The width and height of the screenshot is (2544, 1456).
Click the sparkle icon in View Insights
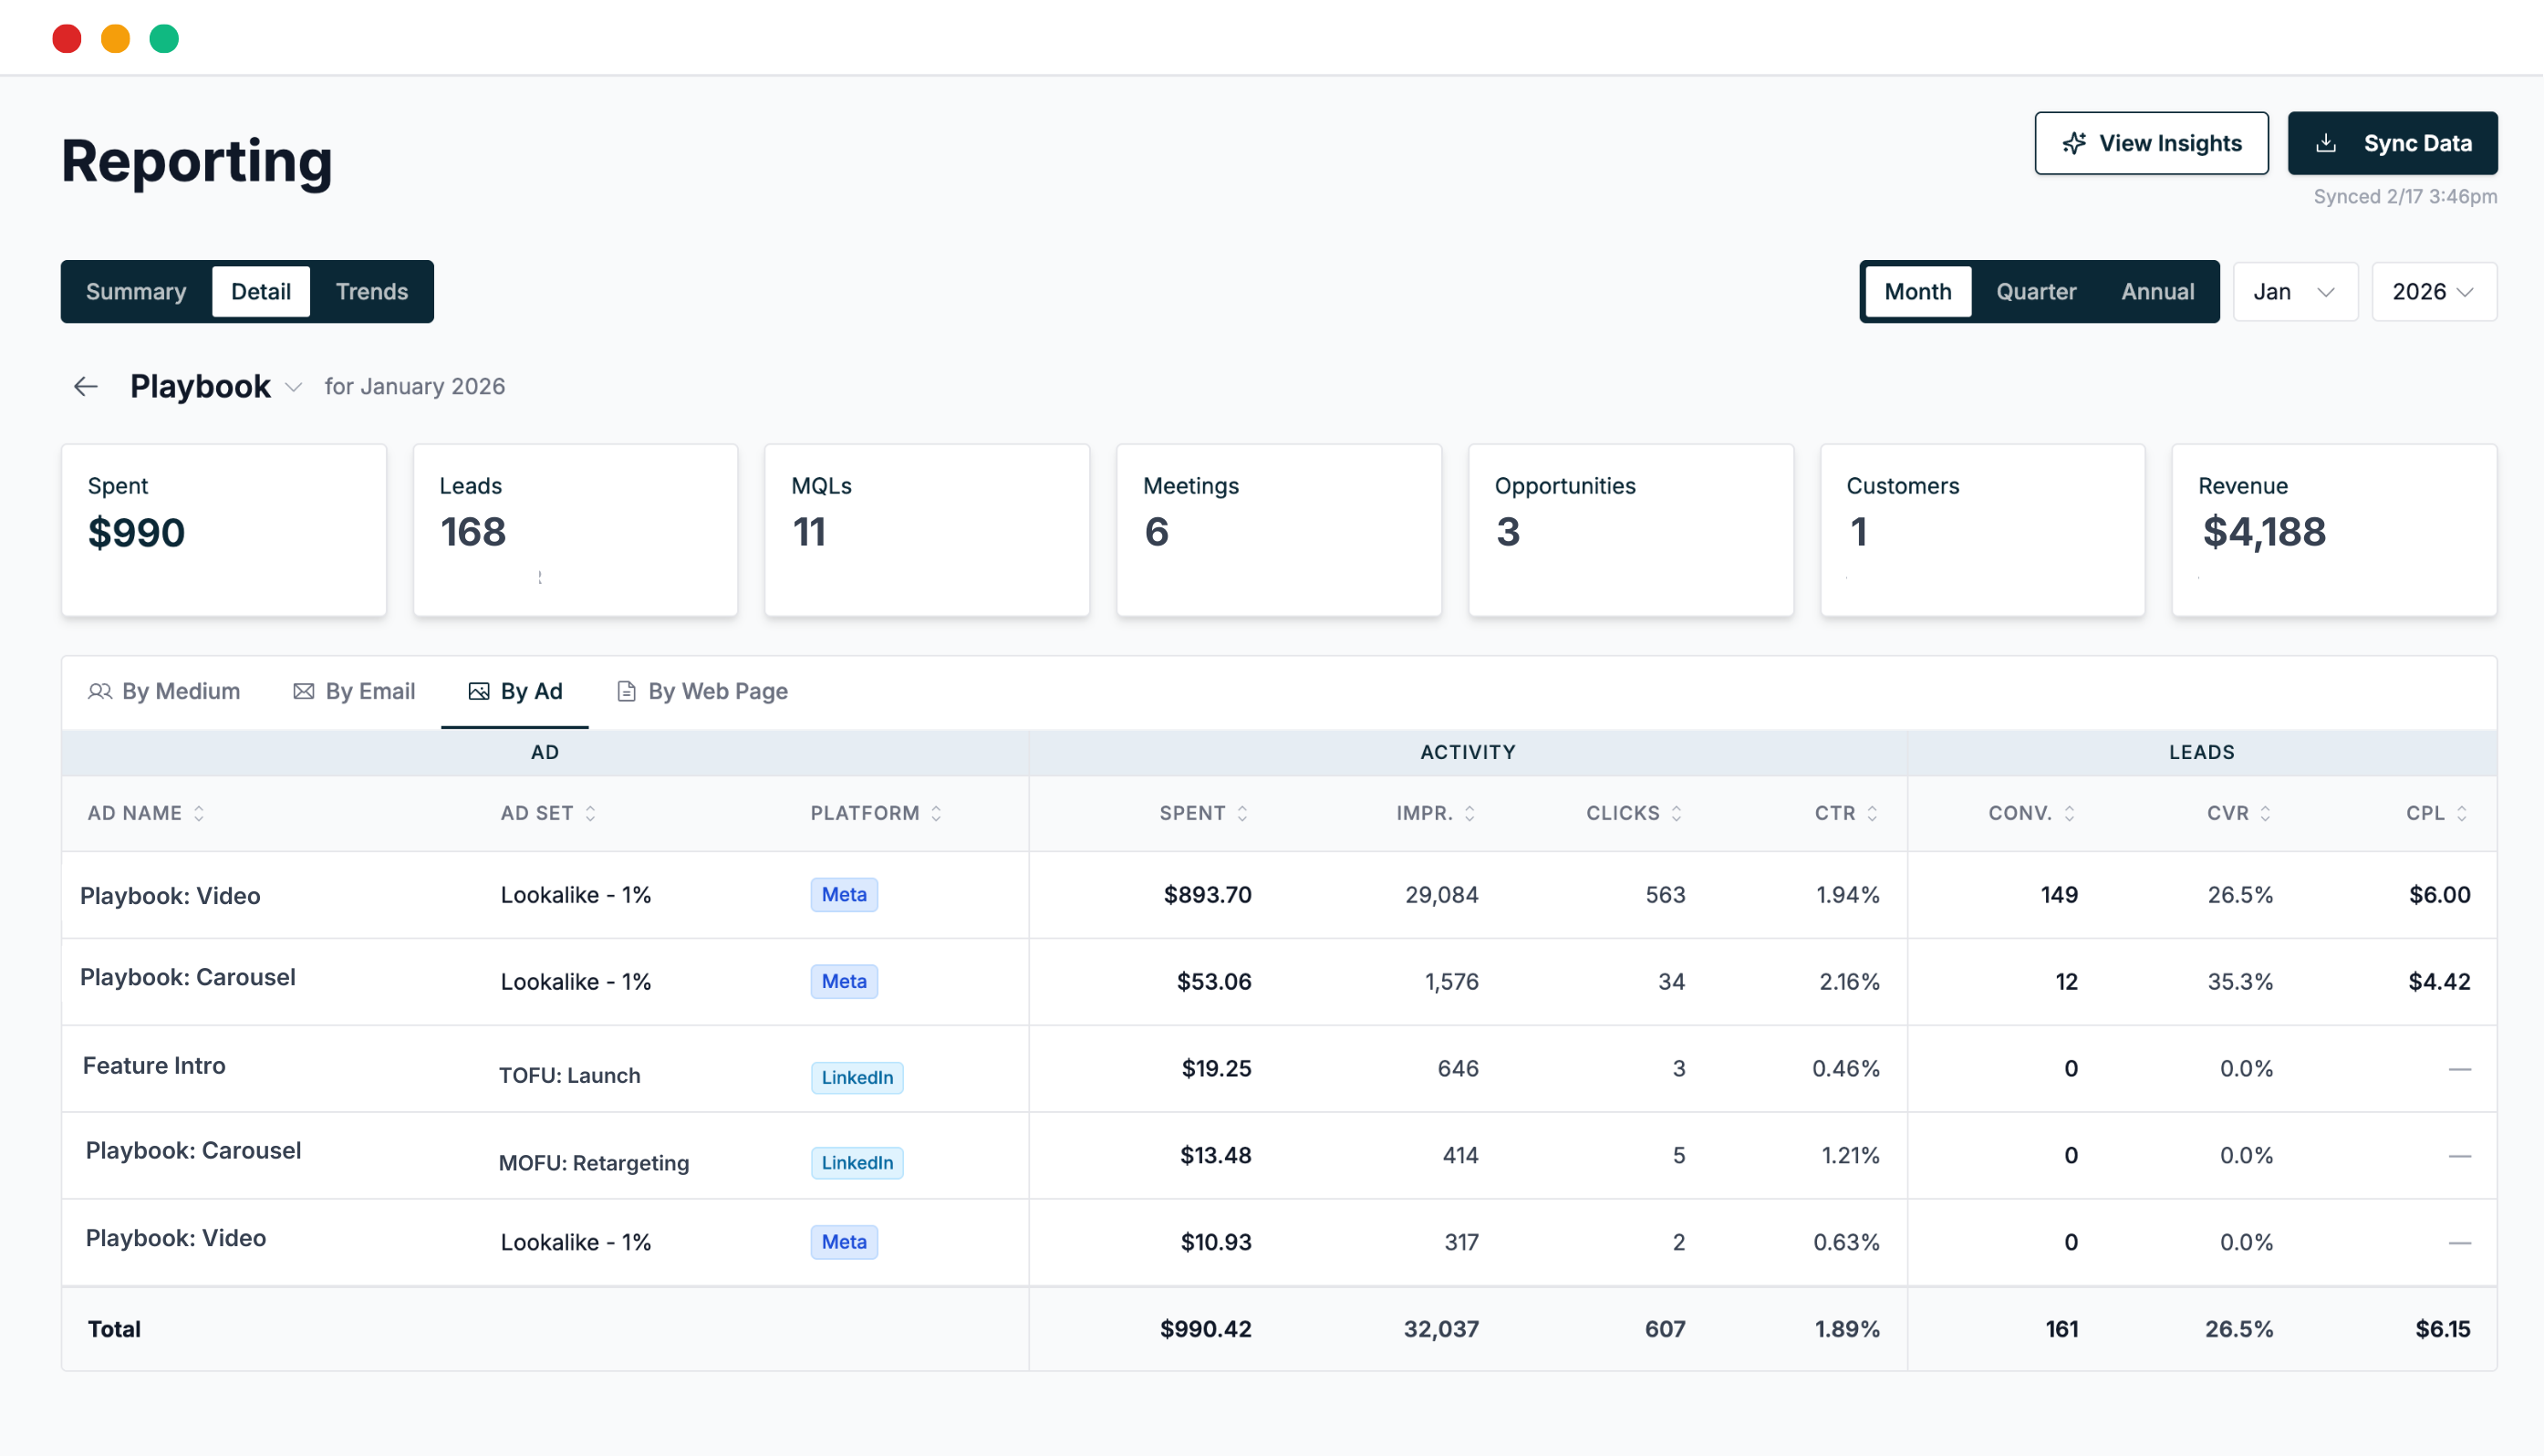(x=2074, y=143)
